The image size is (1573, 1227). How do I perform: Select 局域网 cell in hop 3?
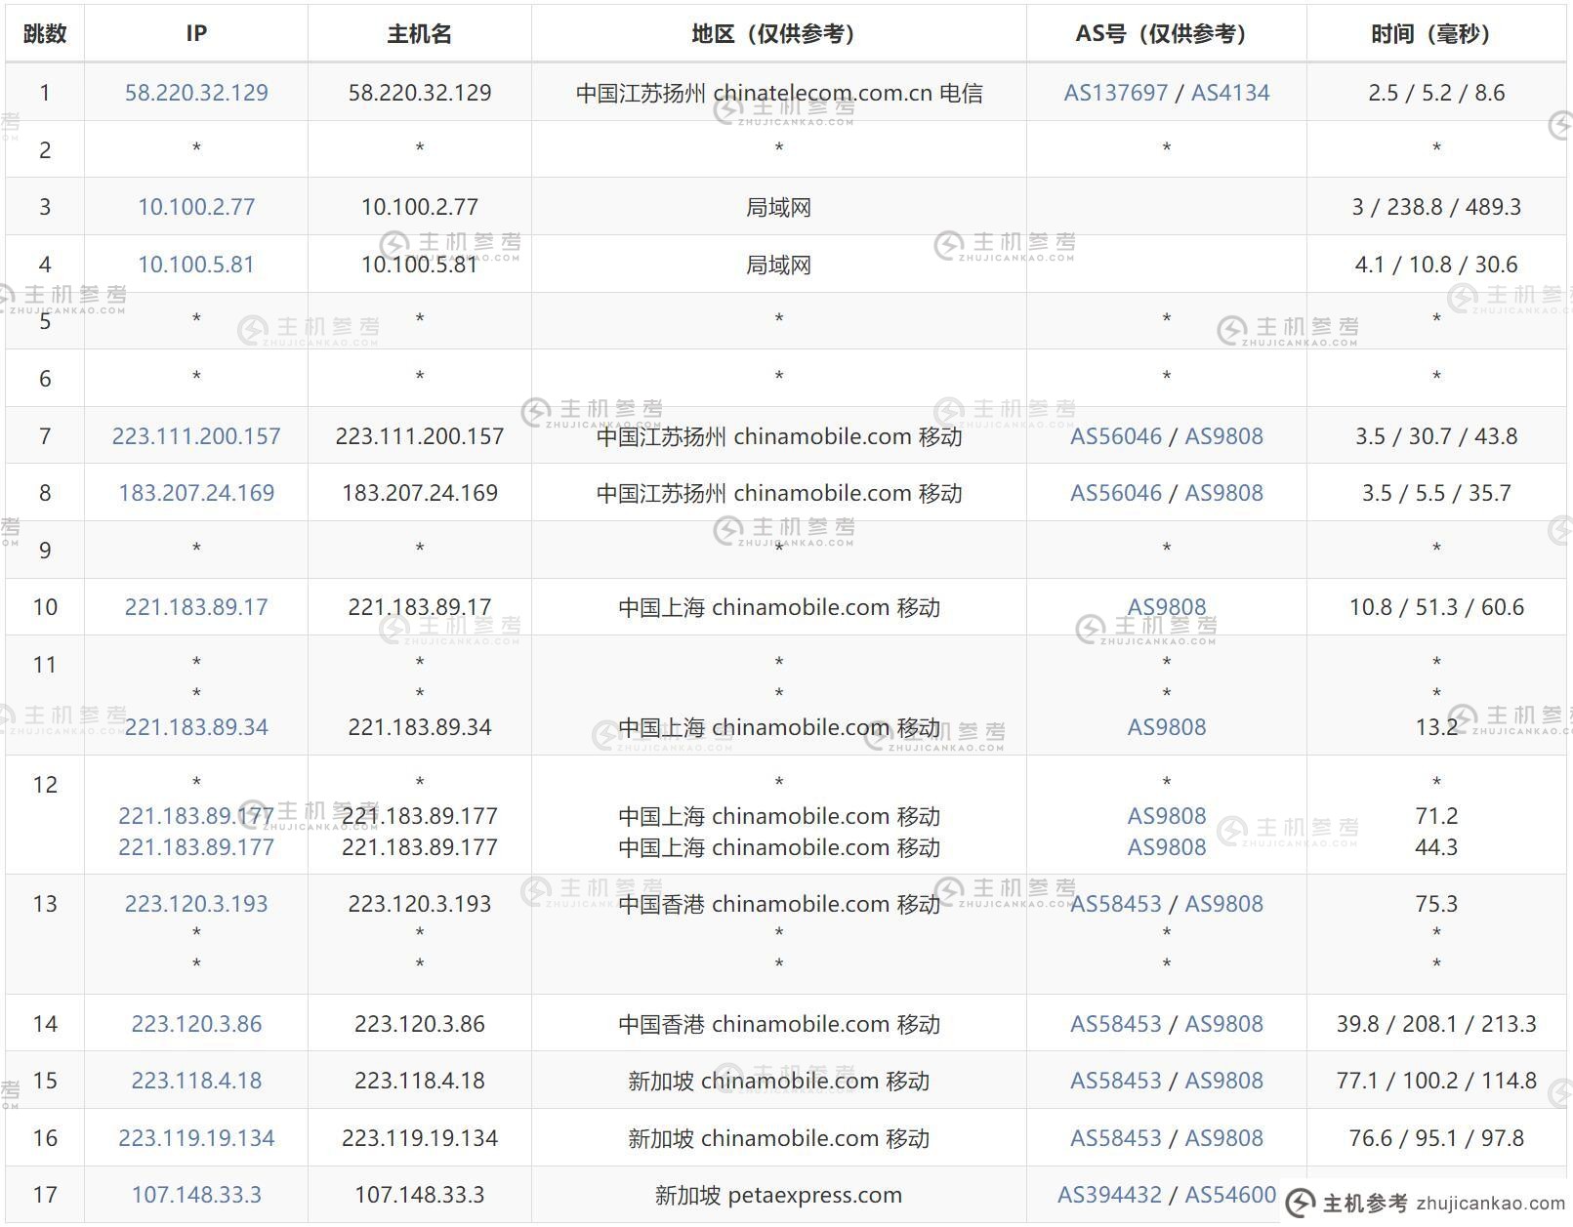pyautogui.click(x=779, y=207)
